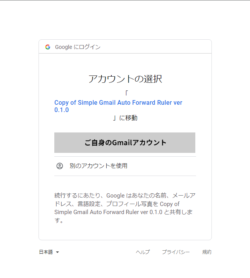Click the "す。" final line of disclosure
Image resolution: width=250 pixels, height=278 pixels.
[59, 221]
